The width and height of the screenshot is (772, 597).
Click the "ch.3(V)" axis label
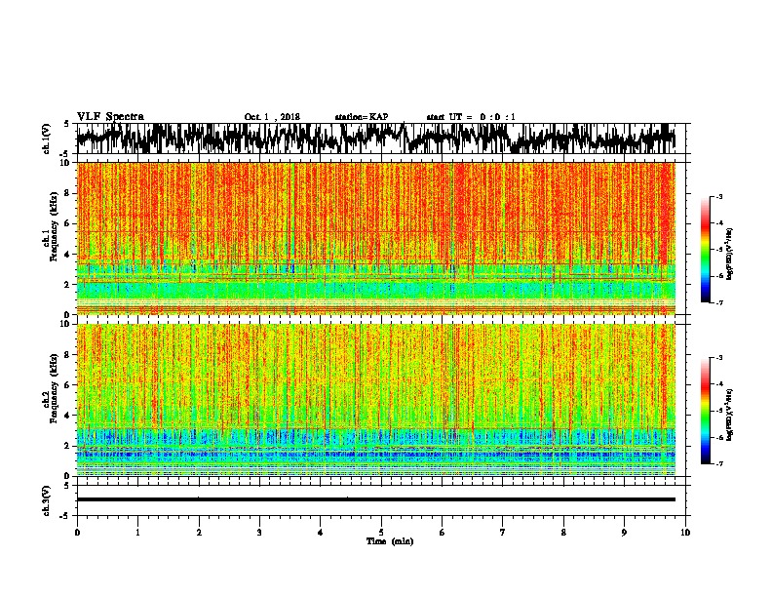[47, 500]
